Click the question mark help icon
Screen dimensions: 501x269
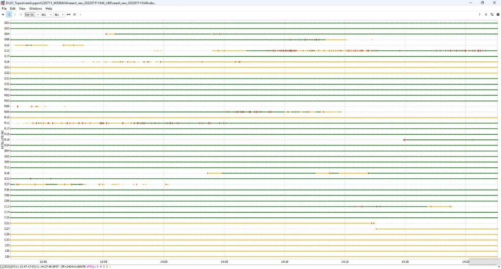(479, 14)
